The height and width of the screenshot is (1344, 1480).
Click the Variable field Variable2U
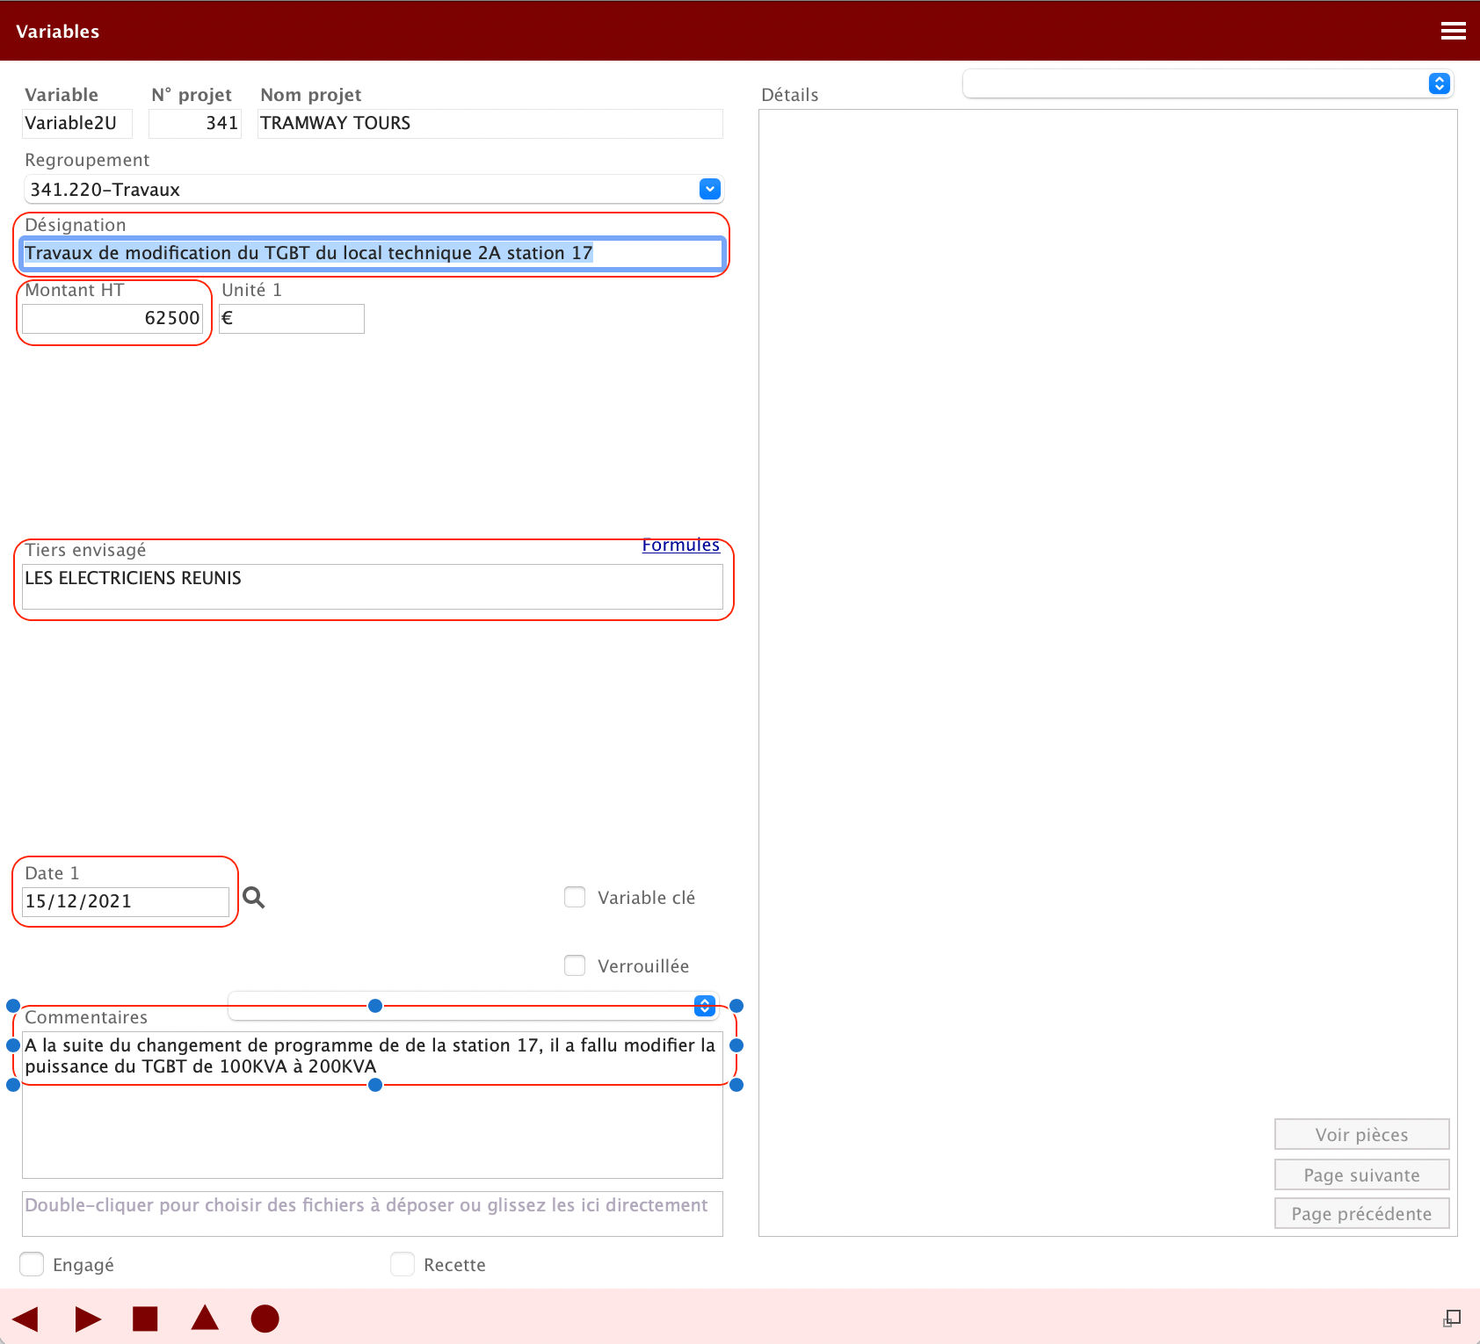tap(77, 123)
